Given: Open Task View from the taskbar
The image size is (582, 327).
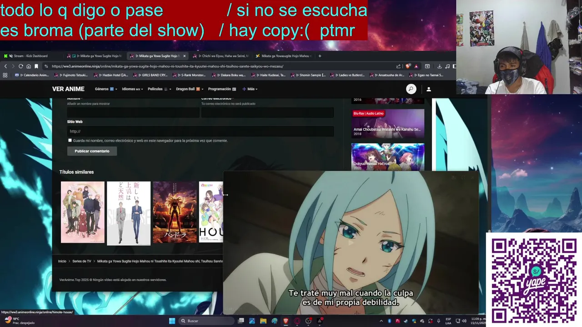Looking at the screenshot, I should click(x=241, y=321).
